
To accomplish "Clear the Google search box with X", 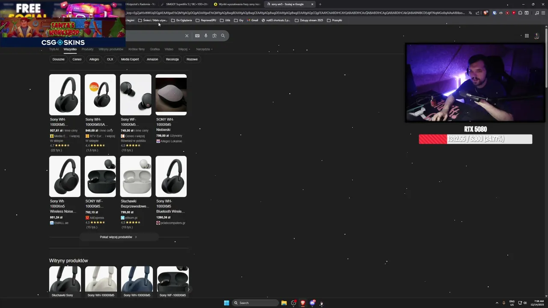I will click(x=187, y=36).
